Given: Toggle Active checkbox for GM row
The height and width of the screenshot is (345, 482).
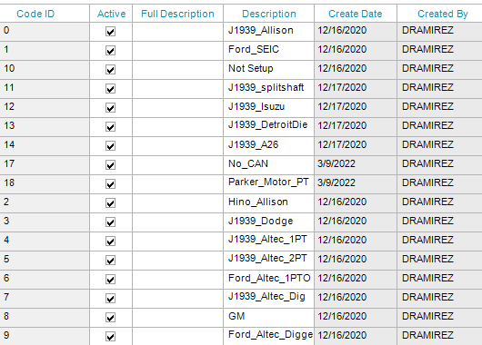Looking at the screenshot, I should pyautogui.click(x=110, y=318).
